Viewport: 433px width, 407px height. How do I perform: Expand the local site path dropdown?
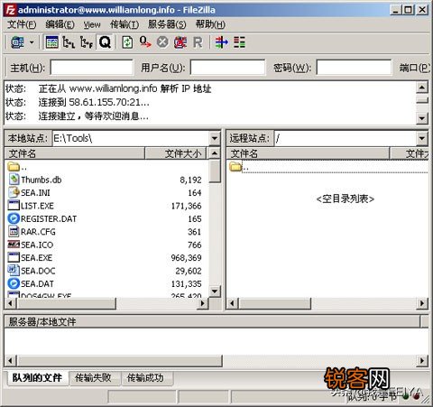[215, 138]
